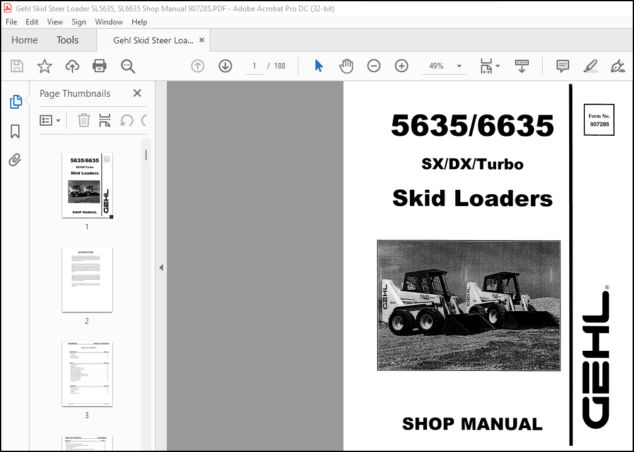Viewport: 634px width, 452px height.
Task: Open the Edit menu
Action: (32, 22)
